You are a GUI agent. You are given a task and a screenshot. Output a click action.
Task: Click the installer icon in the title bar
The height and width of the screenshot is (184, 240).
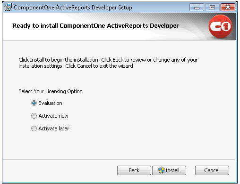click(x=8, y=7)
